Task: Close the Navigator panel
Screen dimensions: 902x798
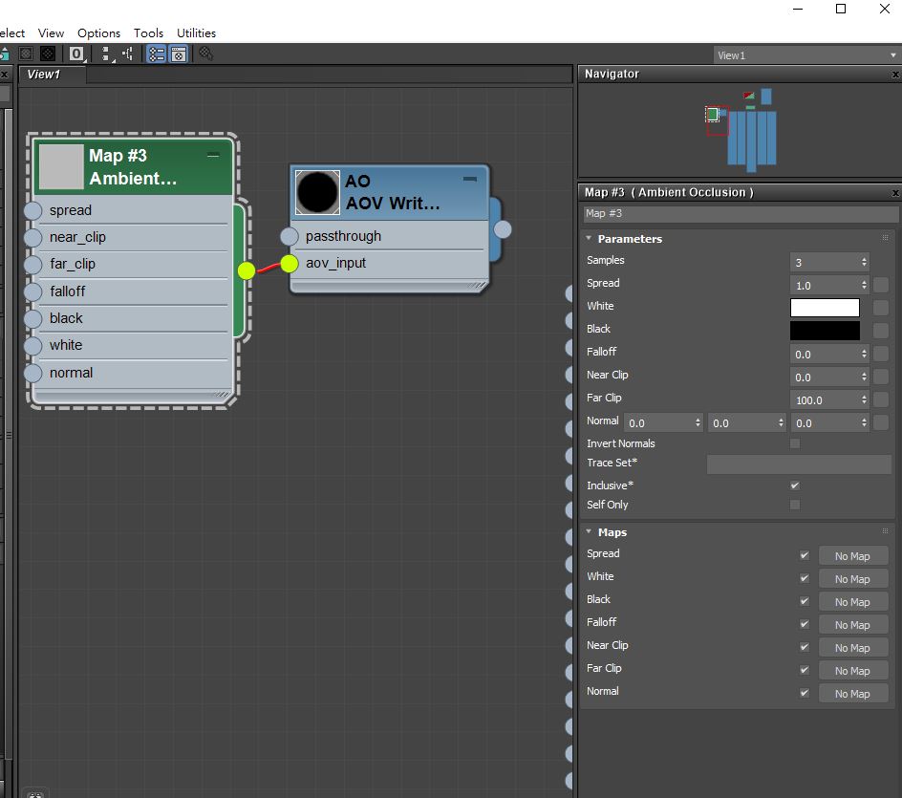Action: [895, 75]
